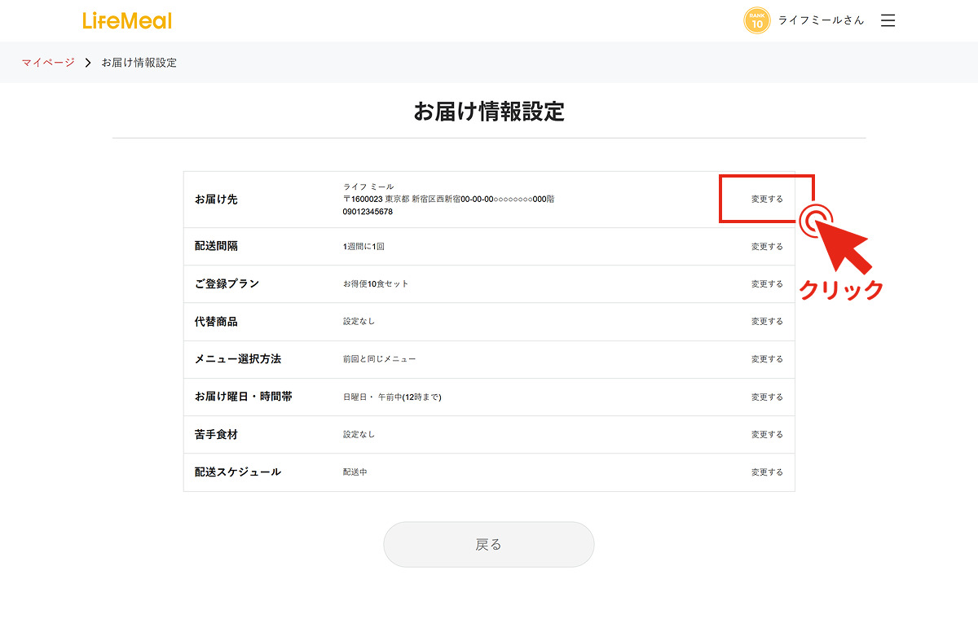Click the RANK 10 badge icon

[756, 21]
